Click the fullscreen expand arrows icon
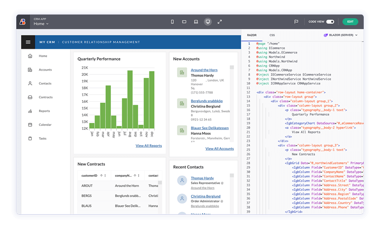Screen dimensions: 380x229 pos(220,22)
